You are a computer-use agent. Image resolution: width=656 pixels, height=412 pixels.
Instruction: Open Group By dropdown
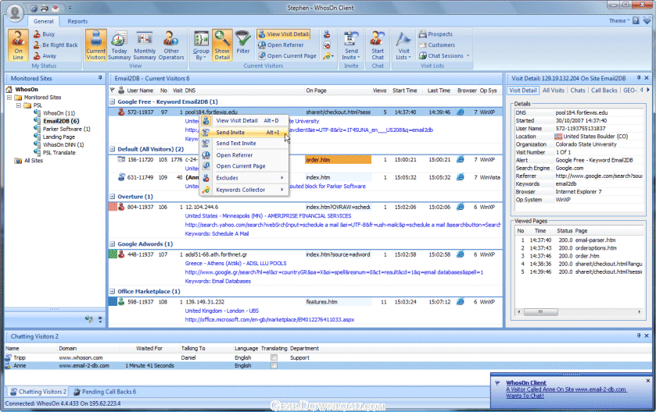[x=201, y=45]
